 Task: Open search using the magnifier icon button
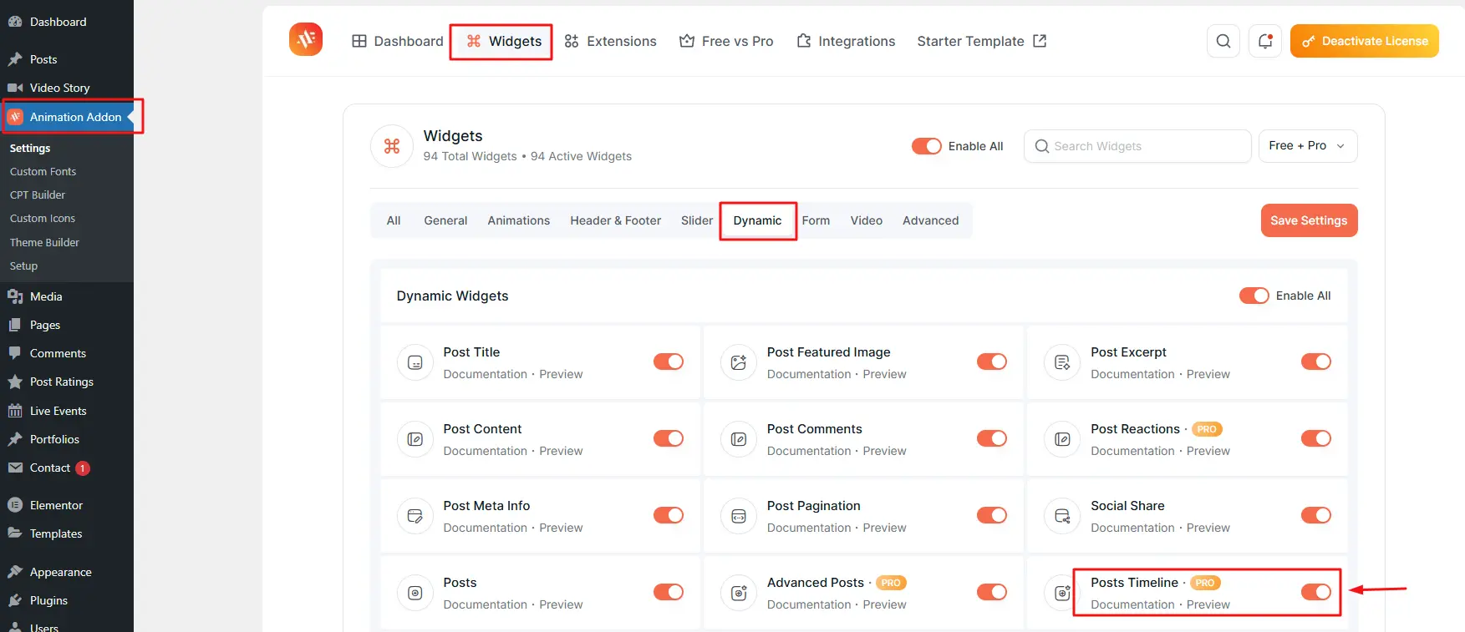(x=1223, y=41)
